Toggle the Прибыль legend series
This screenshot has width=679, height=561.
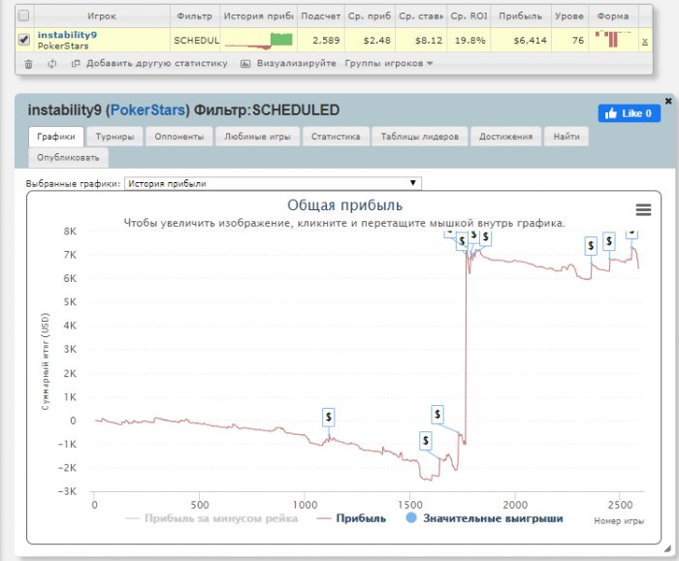click(x=351, y=518)
